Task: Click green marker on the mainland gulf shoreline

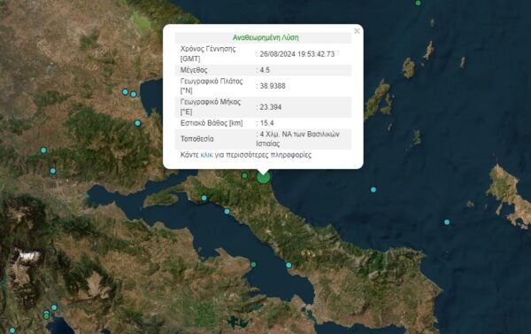Action: pyautogui.click(x=253, y=265)
